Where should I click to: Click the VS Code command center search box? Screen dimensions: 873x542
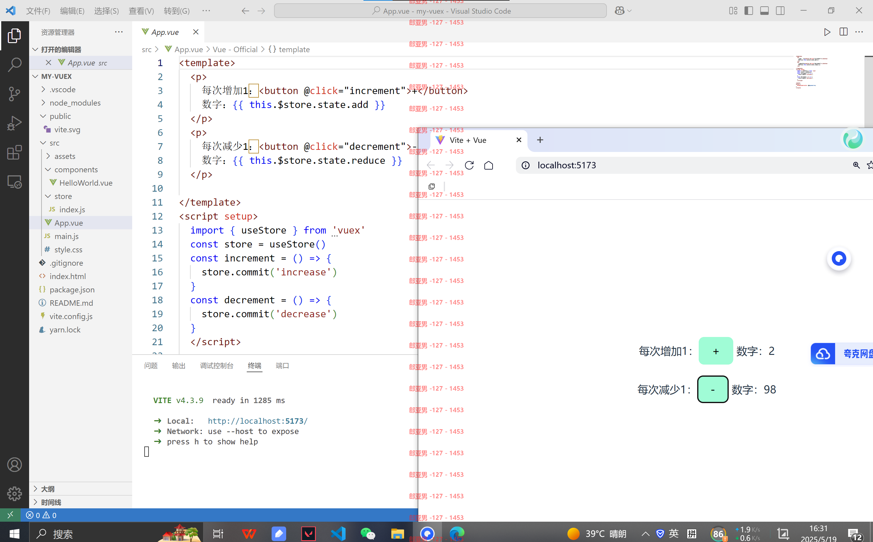pos(440,11)
